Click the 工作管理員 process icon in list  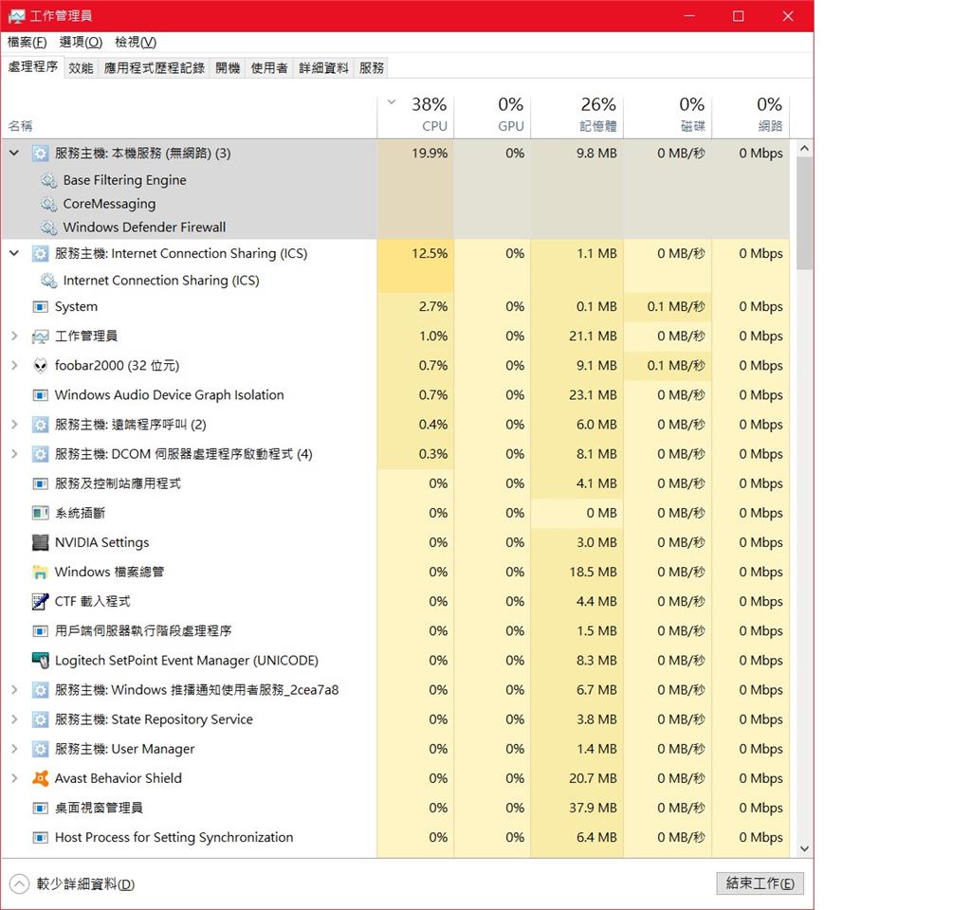40,337
